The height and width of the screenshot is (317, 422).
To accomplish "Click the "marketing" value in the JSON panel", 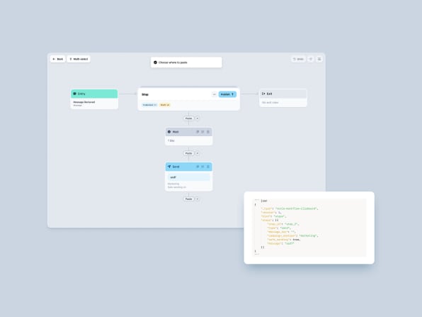I will 309,235.
